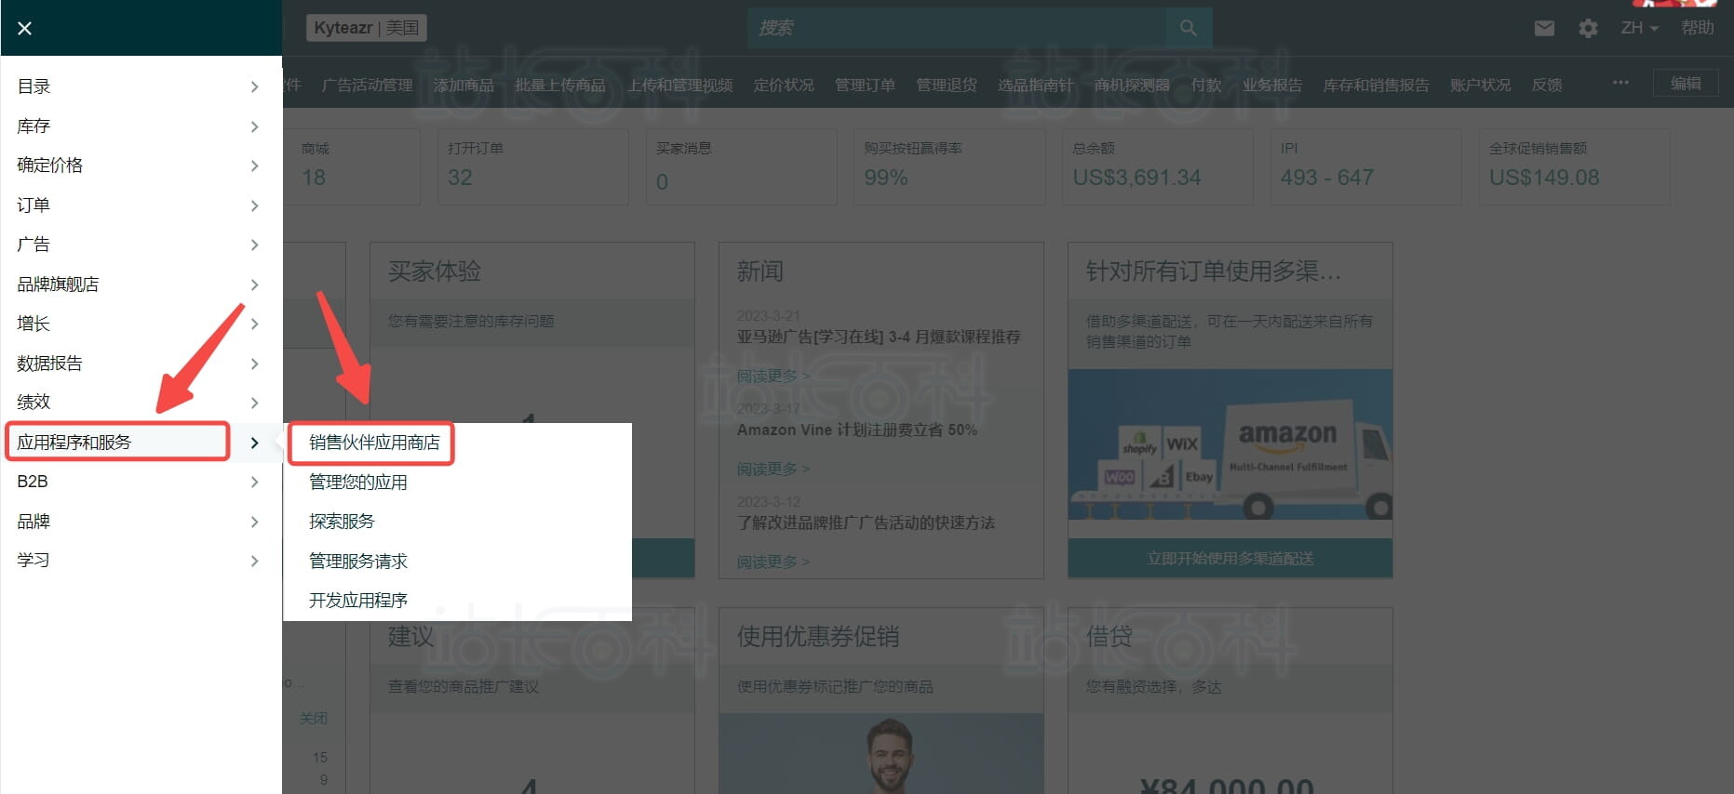Select 销售伙伴应用商店 from submenu
The width and height of the screenshot is (1734, 794).
(374, 443)
